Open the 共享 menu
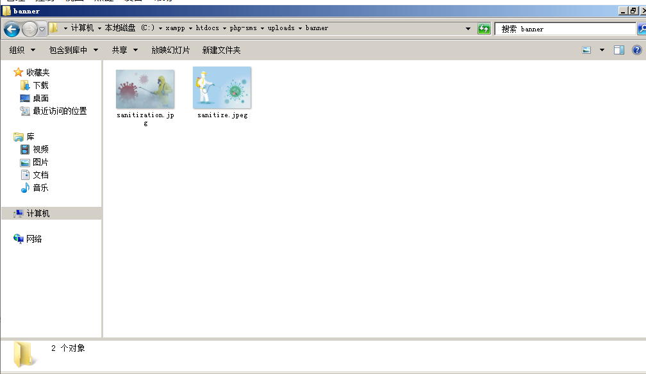 click(124, 50)
